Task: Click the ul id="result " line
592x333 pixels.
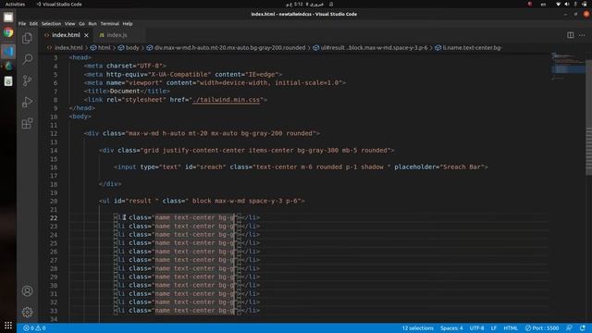Action: coord(202,201)
